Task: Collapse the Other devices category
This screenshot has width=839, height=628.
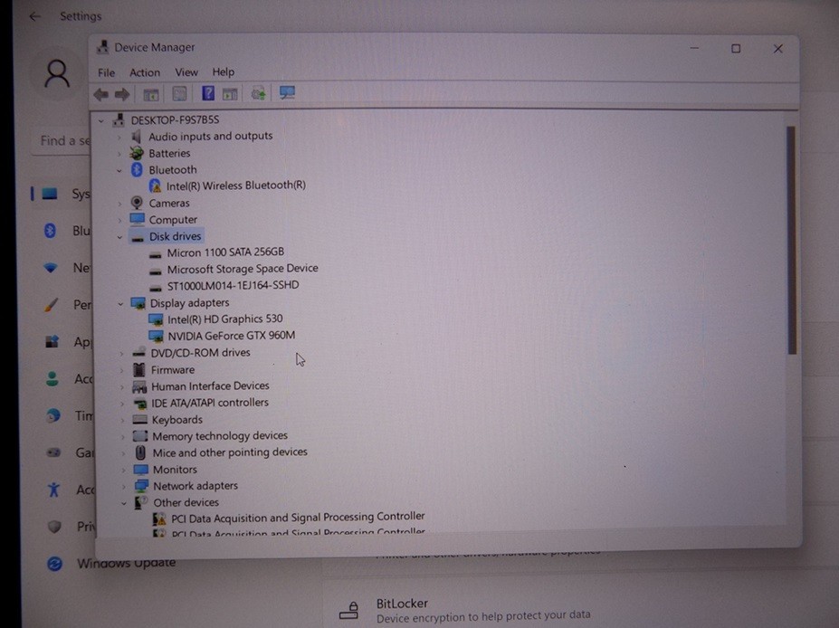Action: 124,503
